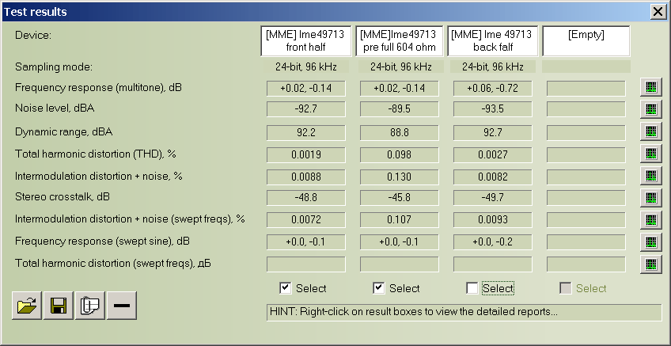Click noise level value -89.5

(400, 108)
